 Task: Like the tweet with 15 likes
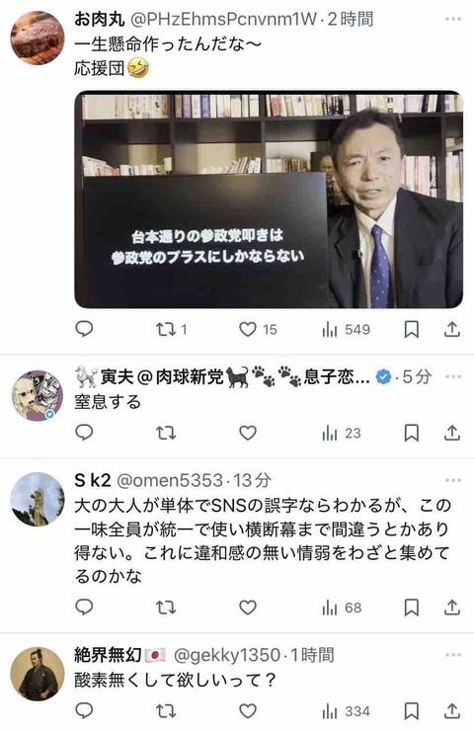(x=258, y=330)
